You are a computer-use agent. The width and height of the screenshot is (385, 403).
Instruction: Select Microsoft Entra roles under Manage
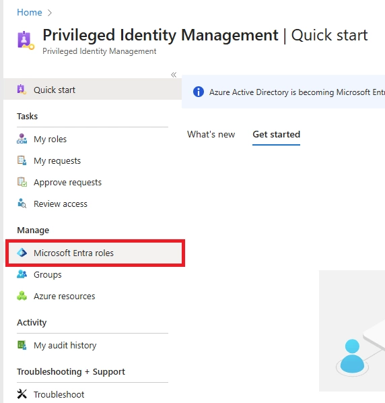[x=95, y=253]
